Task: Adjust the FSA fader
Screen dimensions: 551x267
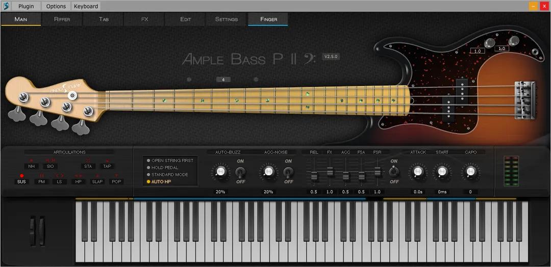Action: [x=362, y=176]
